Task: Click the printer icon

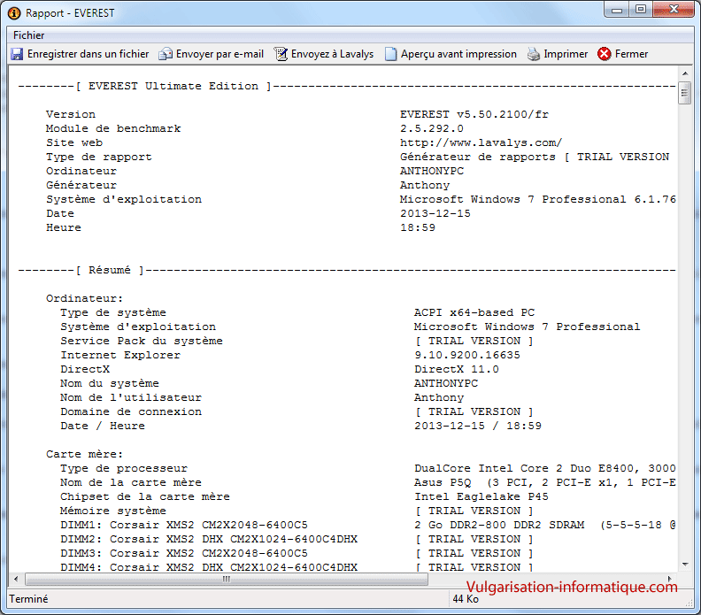Action: (x=534, y=54)
